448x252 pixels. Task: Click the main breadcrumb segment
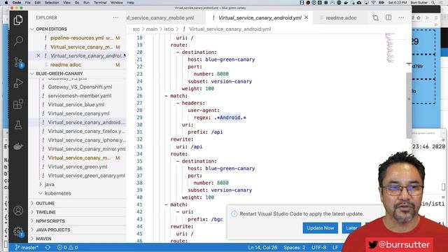[152, 29]
